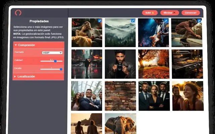Select the couple on beach thumbnail
215x134 pixels.
click(x=87, y=124)
